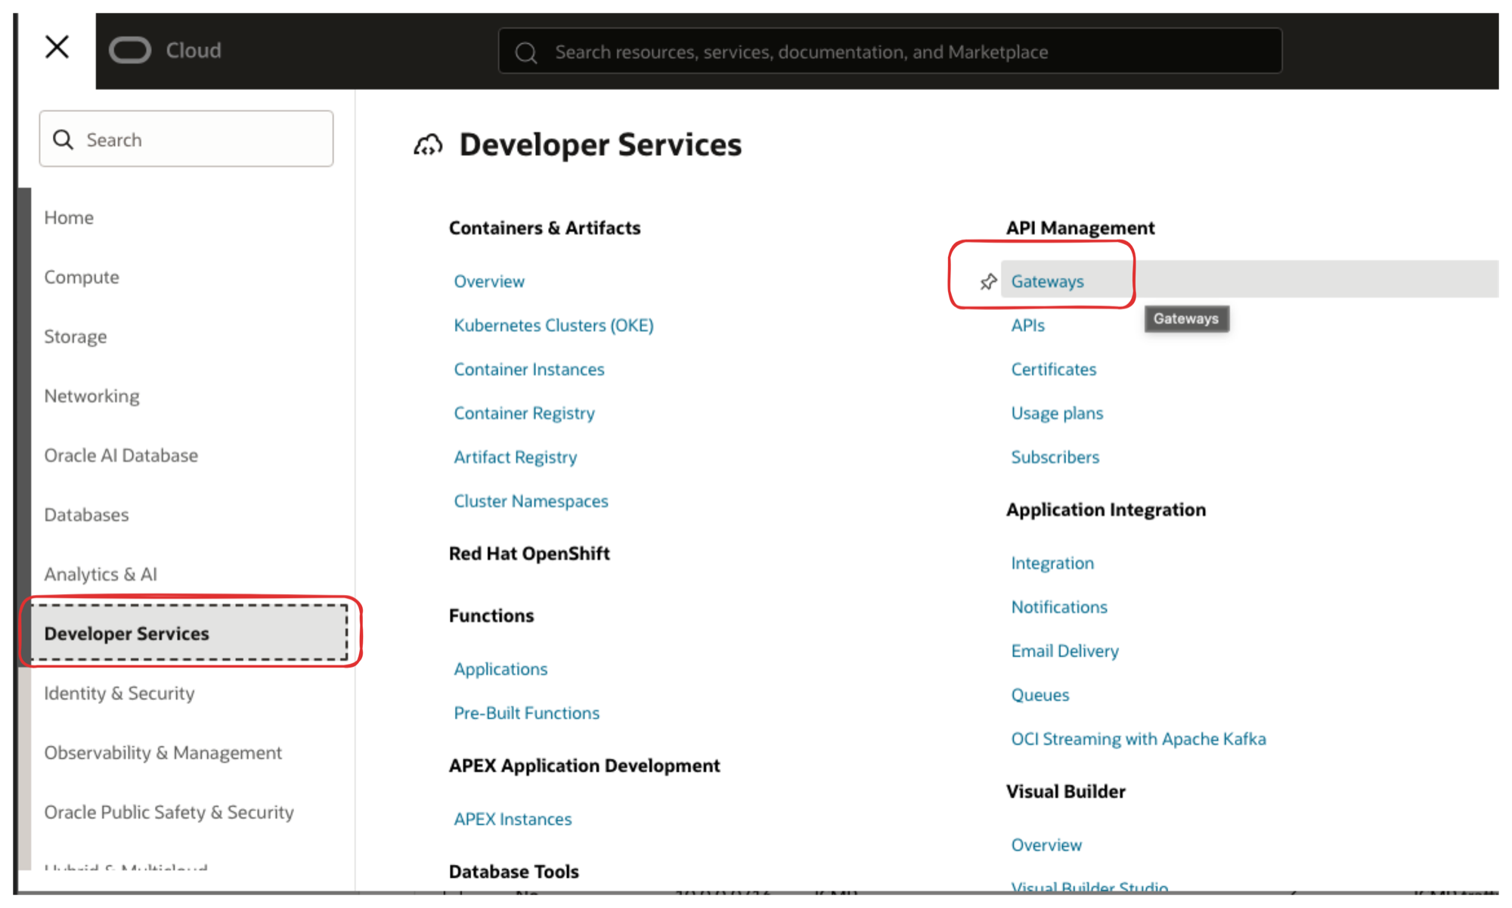Open Artifact Registry link
The height and width of the screenshot is (908, 1512).
(x=516, y=457)
